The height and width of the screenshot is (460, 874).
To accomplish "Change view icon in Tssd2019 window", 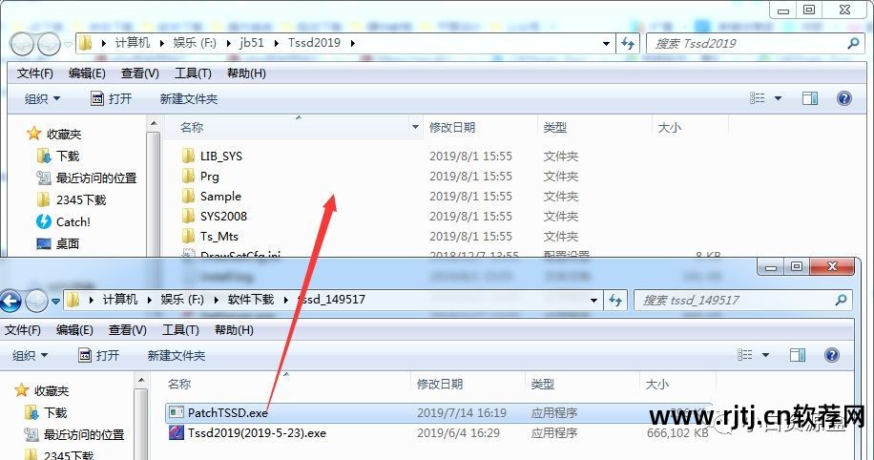I will pyautogui.click(x=757, y=98).
